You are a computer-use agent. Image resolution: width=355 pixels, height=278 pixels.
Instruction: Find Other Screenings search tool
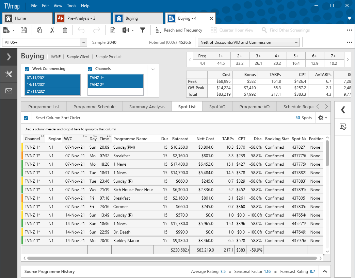point(286,30)
